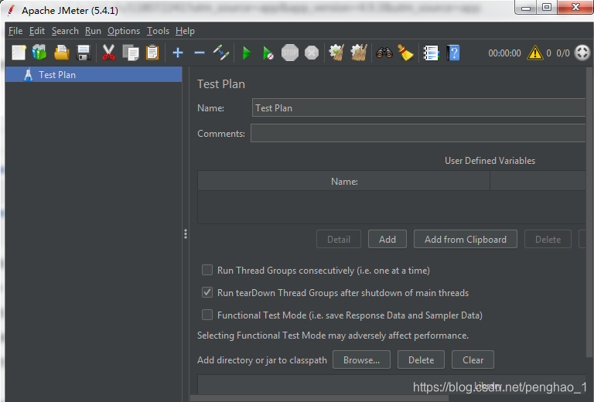Click into the Name text field
The width and height of the screenshot is (594, 402).
point(418,108)
